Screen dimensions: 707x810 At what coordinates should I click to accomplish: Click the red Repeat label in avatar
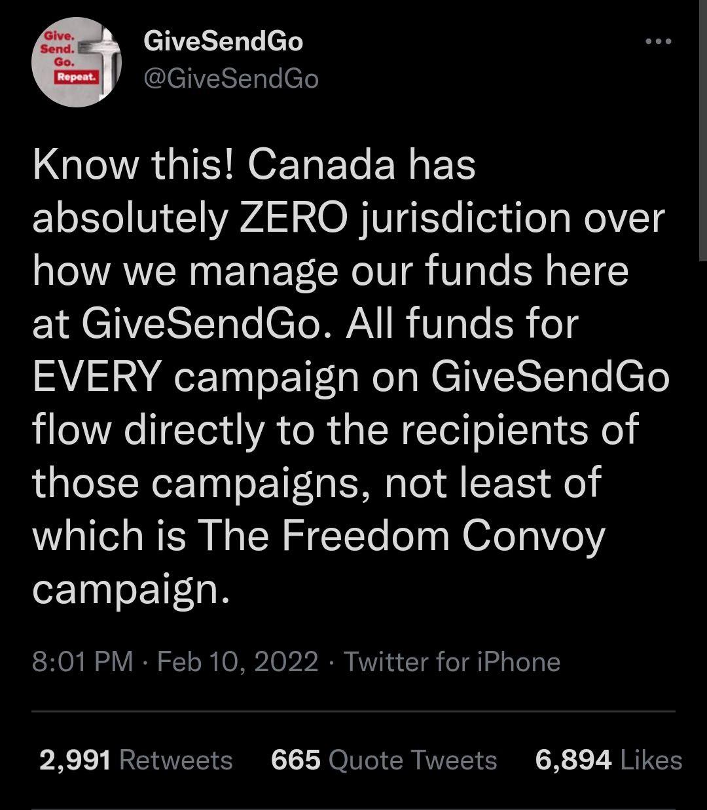click(77, 77)
